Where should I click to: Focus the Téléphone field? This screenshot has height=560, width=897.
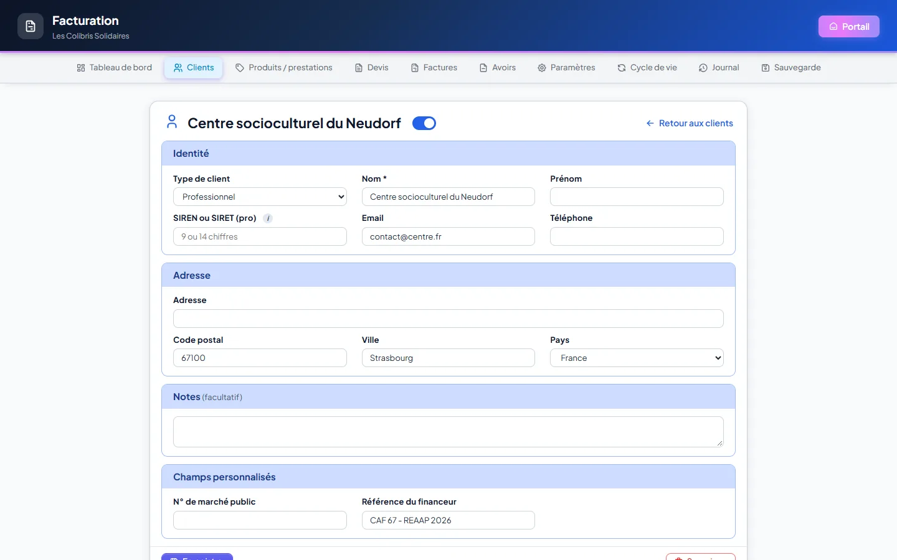click(637, 236)
